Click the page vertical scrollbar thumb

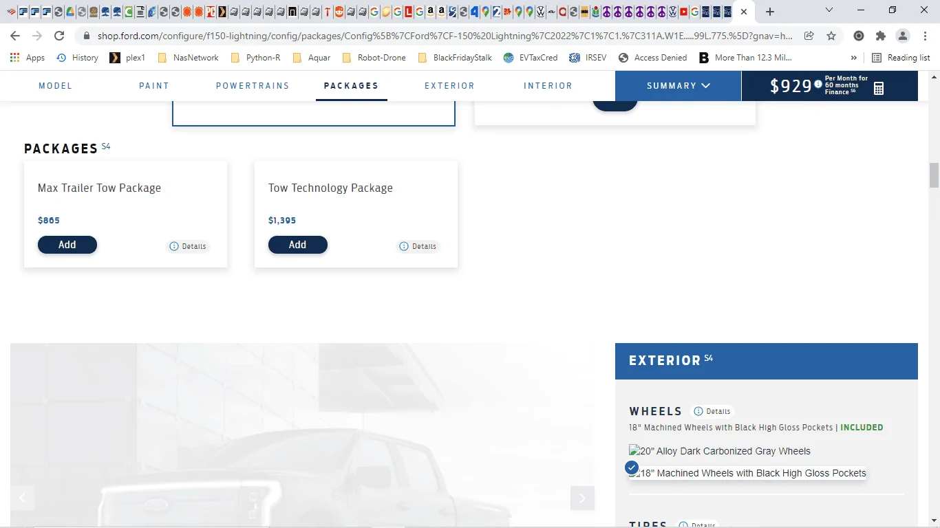pos(934,175)
